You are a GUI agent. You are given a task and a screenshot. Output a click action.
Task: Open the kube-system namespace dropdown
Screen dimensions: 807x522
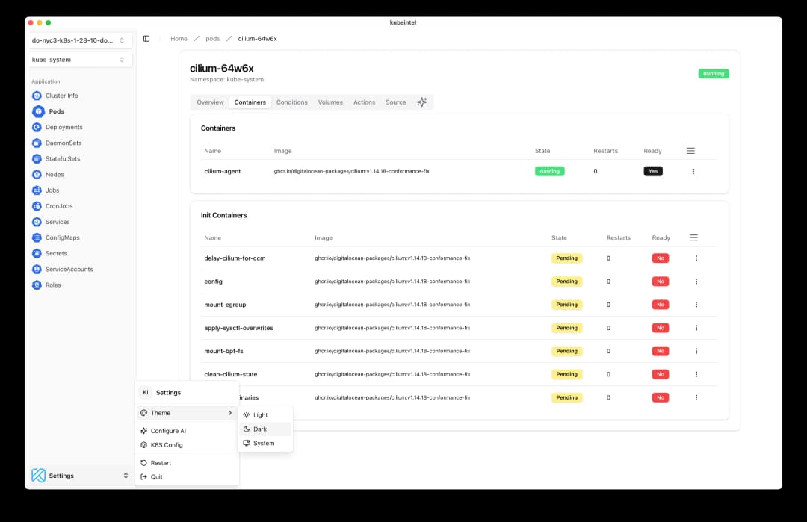[x=78, y=59]
